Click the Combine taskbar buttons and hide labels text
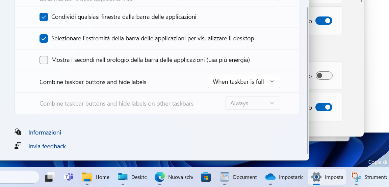 click(x=93, y=82)
